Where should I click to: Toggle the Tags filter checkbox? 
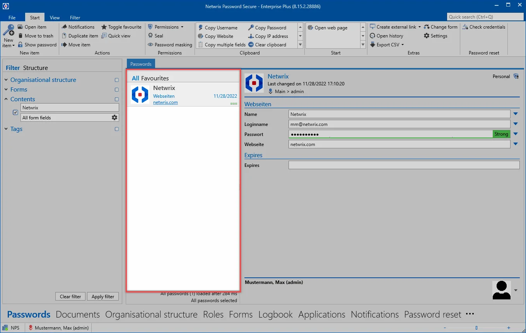pyautogui.click(x=117, y=129)
